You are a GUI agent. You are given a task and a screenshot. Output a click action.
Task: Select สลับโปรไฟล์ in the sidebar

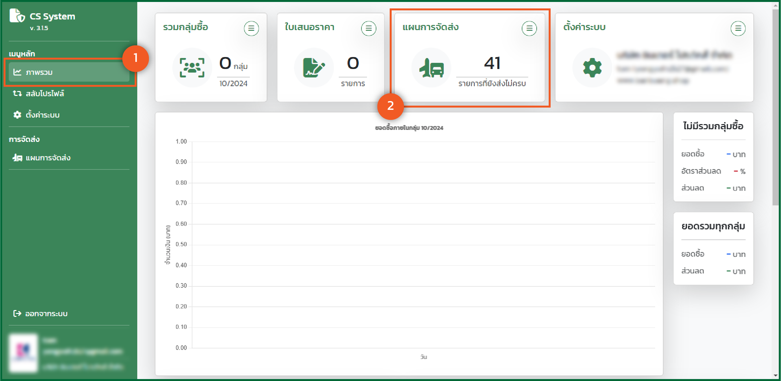point(44,94)
